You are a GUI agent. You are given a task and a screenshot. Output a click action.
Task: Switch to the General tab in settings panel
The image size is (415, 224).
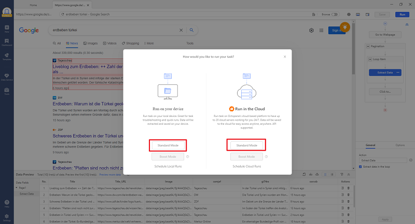pos(370,145)
